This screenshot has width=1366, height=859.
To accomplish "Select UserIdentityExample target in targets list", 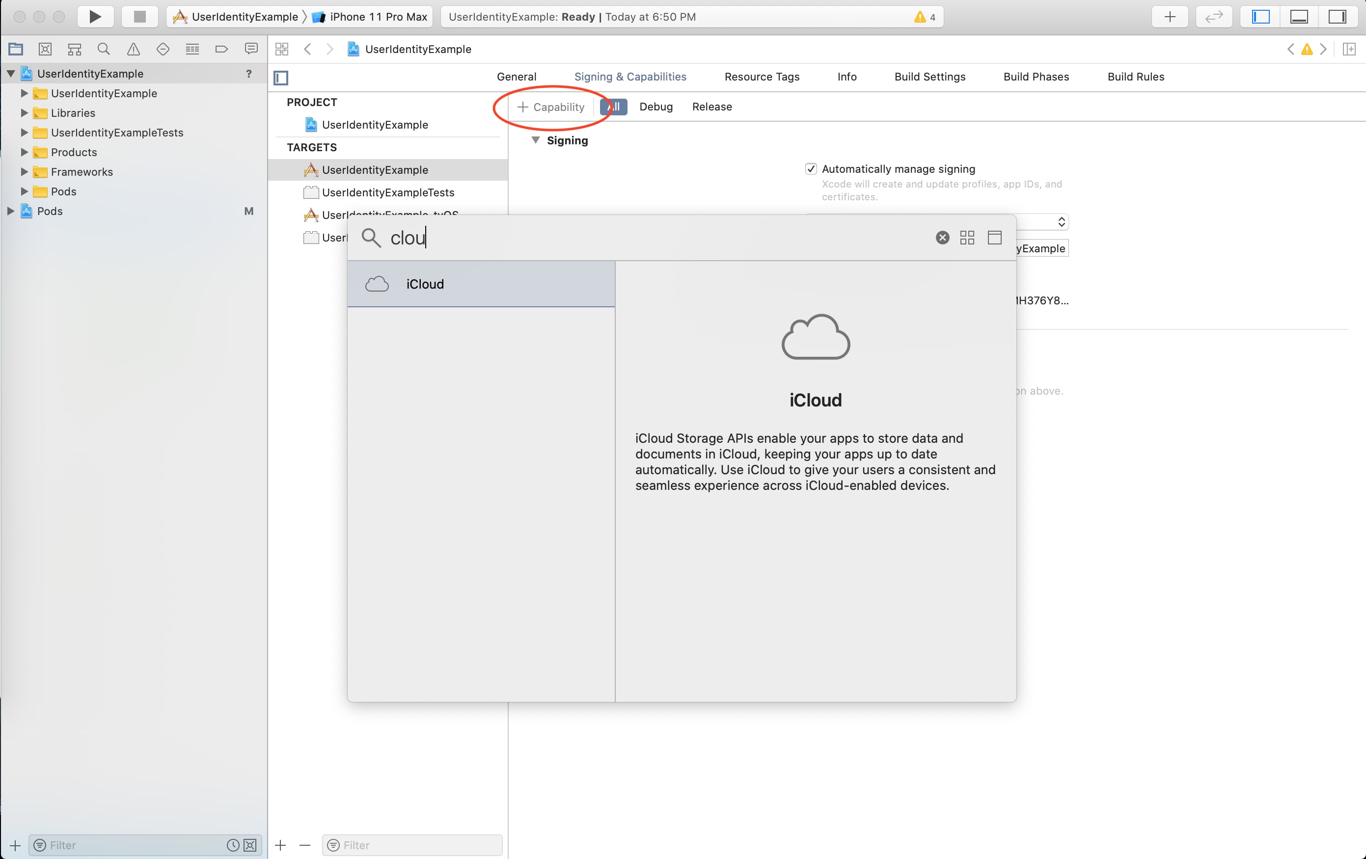I will coord(376,169).
